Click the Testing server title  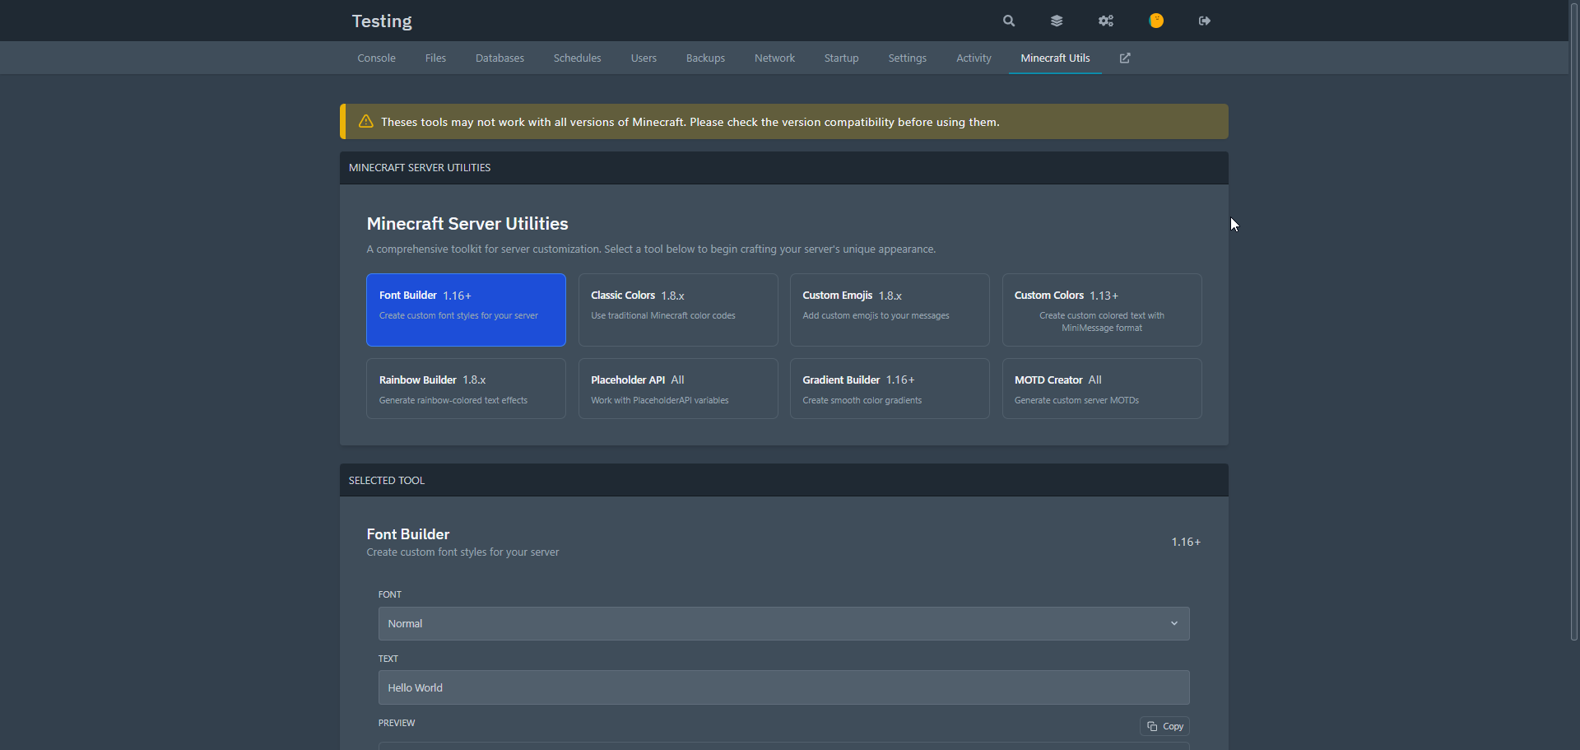click(x=382, y=21)
